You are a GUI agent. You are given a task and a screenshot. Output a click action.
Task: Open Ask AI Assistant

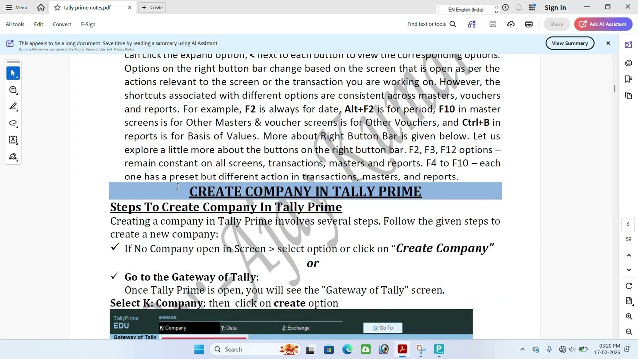tap(603, 24)
